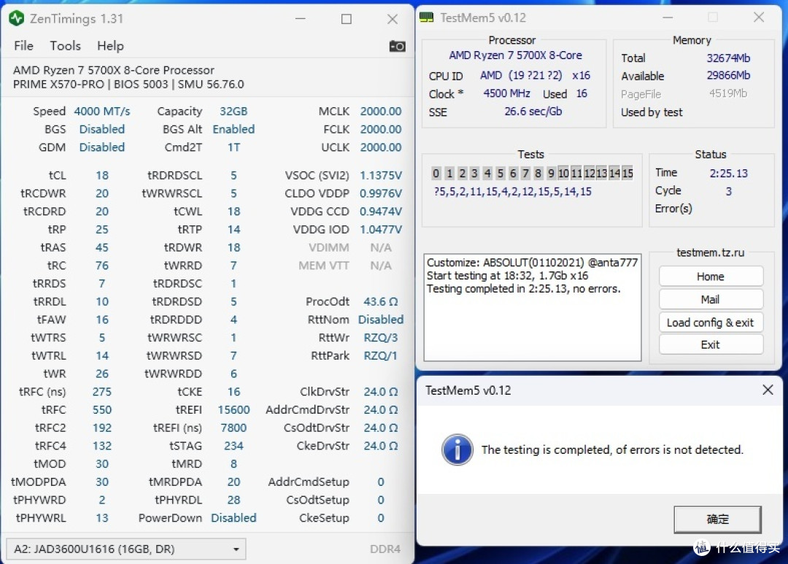Open the Help menu in ZenTimings
Viewport: 788px width, 564px height.
click(x=110, y=46)
